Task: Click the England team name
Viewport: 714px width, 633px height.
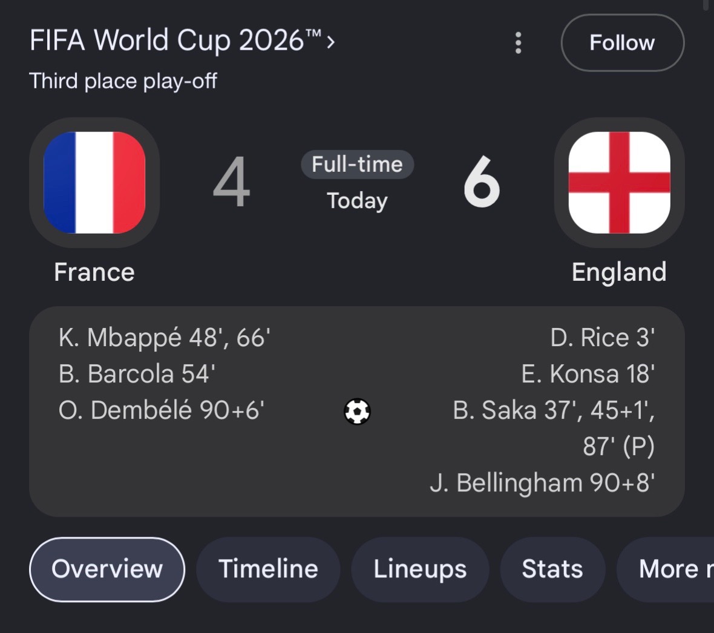Action: tap(619, 272)
